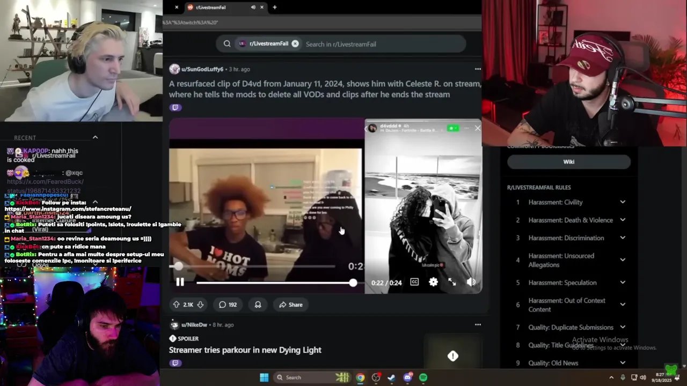The width and height of the screenshot is (687, 386).
Task: Open system volume tray icon
Action: point(643,377)
